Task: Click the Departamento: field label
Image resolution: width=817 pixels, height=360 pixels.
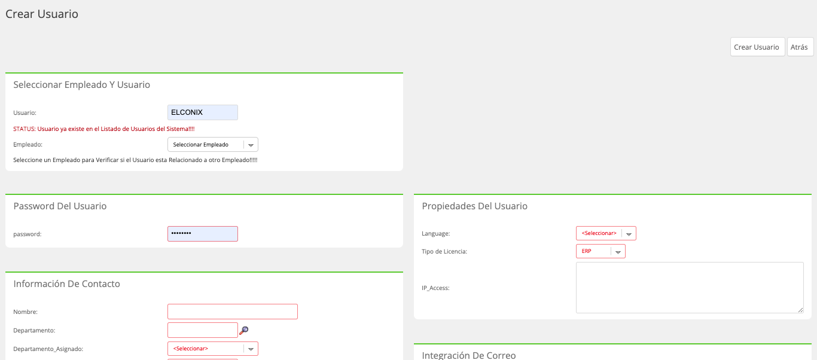Action: [x=34, y=330]
